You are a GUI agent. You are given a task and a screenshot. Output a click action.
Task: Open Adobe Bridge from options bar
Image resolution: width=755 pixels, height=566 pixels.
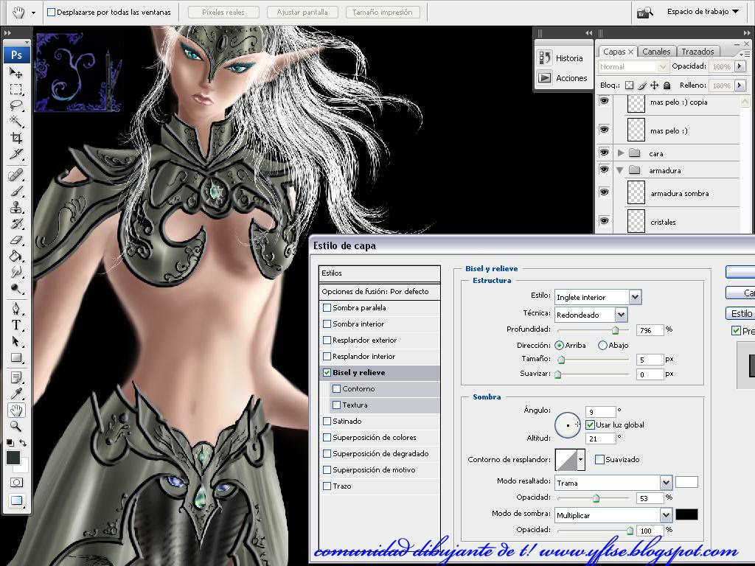click(x=644, y=13)
